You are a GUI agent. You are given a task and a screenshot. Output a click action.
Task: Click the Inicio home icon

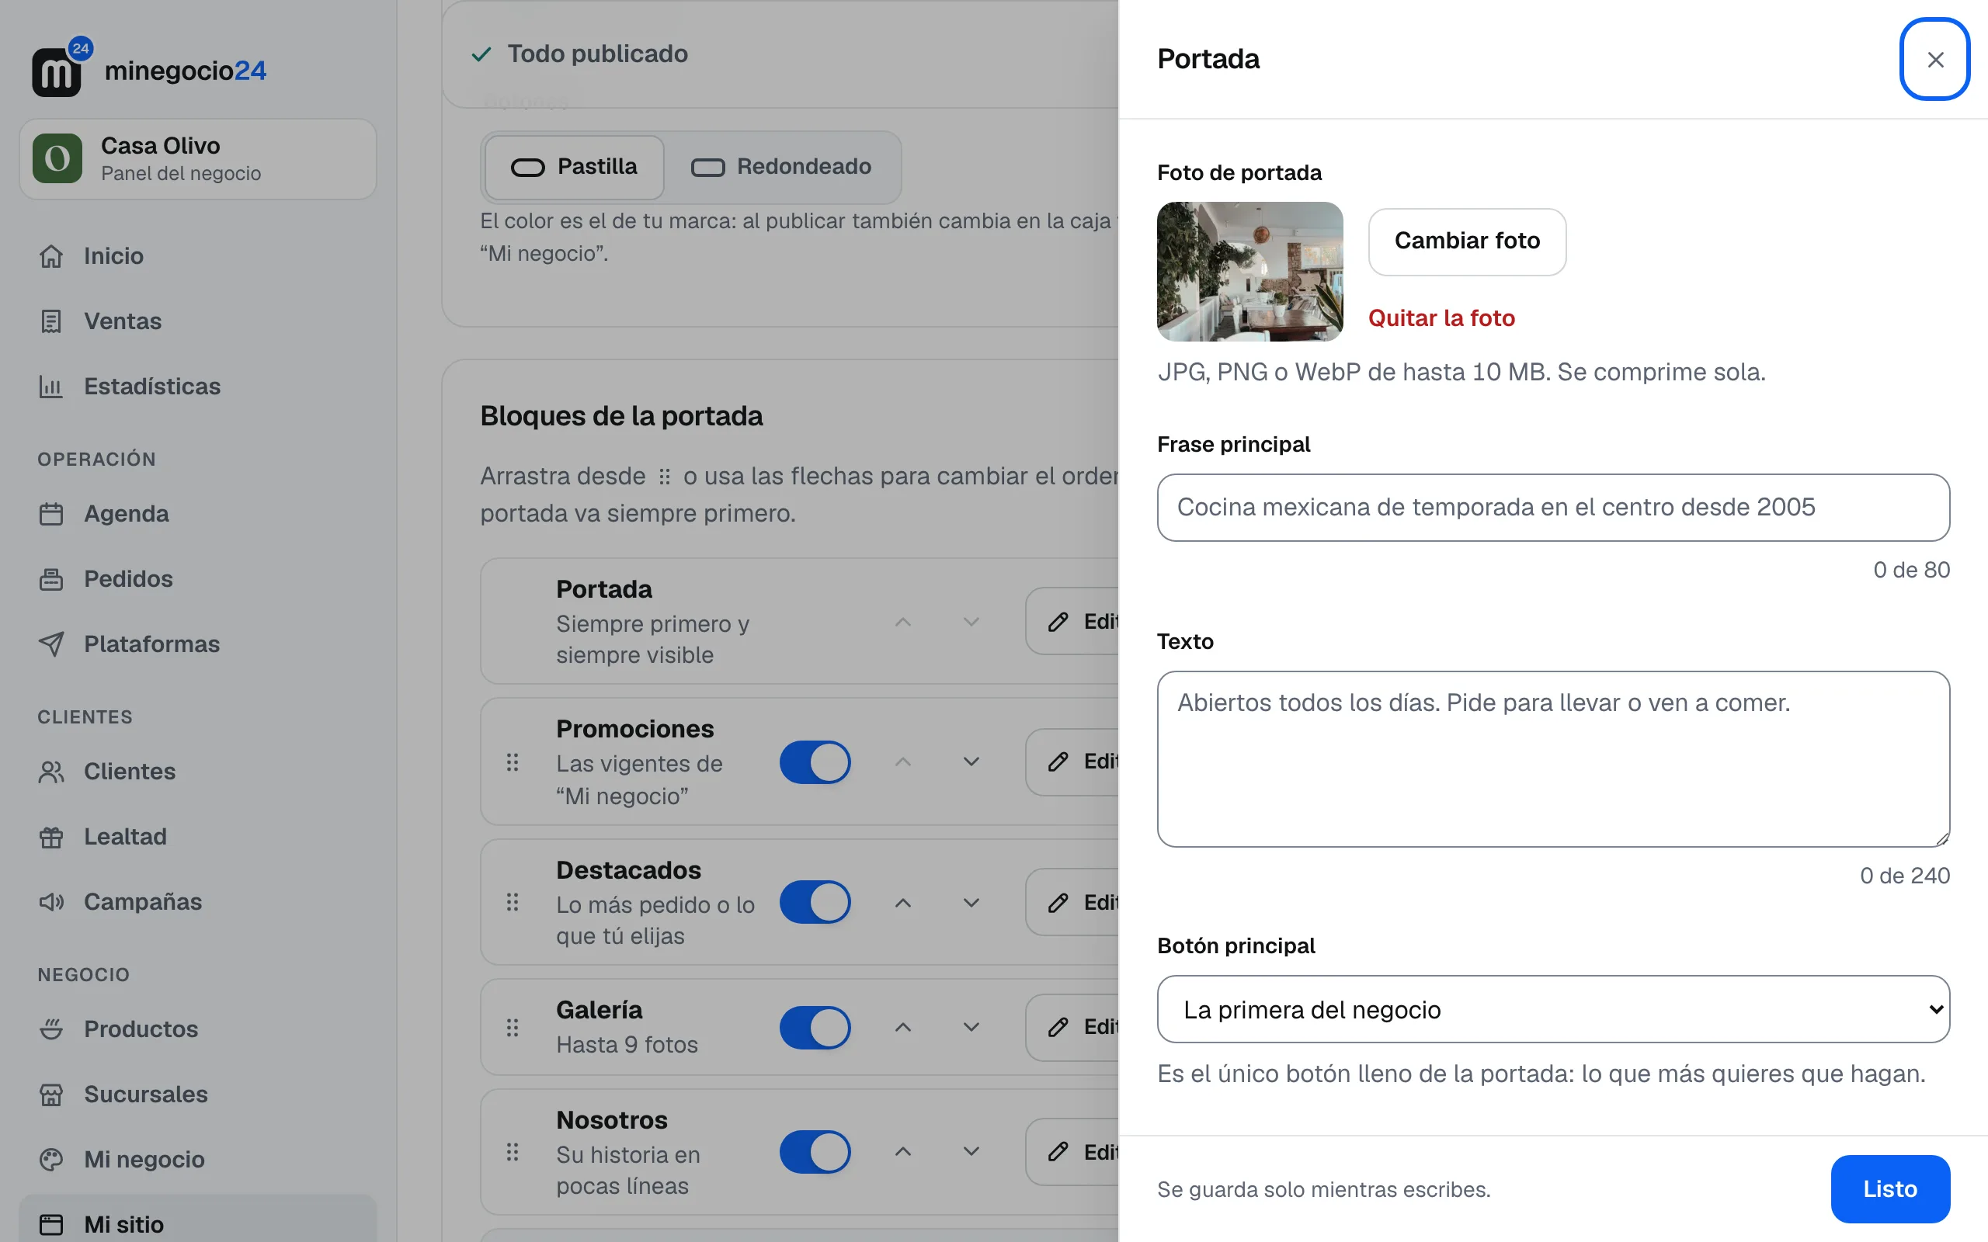point(51,256)
